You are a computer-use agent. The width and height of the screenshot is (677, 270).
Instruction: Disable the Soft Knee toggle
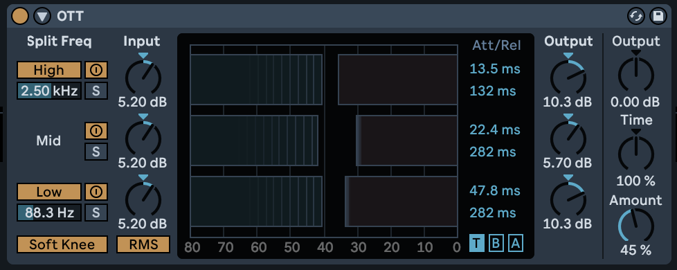(62, 244)
